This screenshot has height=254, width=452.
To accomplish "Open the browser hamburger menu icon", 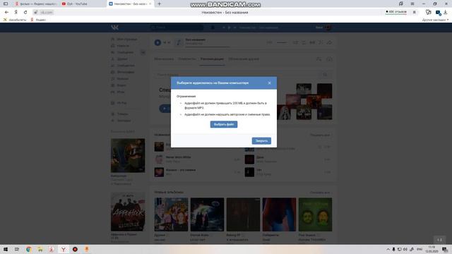I will pos(412,4).
